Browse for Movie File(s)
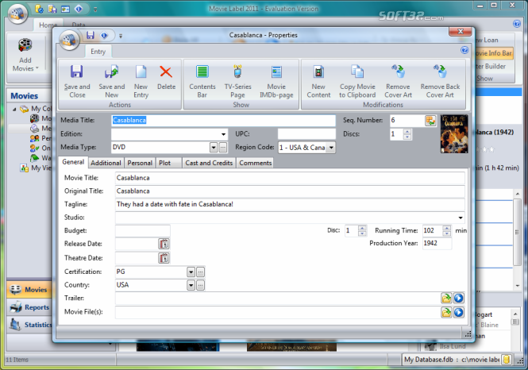The image size is (528, 370). (x=446, y=312)
